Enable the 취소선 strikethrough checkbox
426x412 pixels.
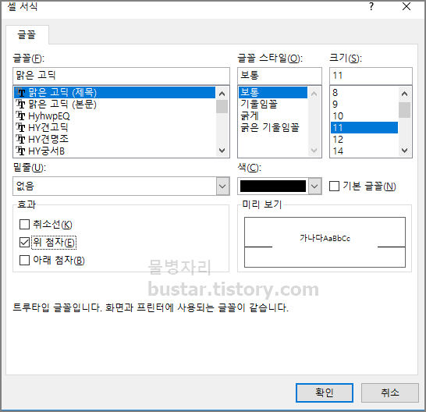click(24, 225)
